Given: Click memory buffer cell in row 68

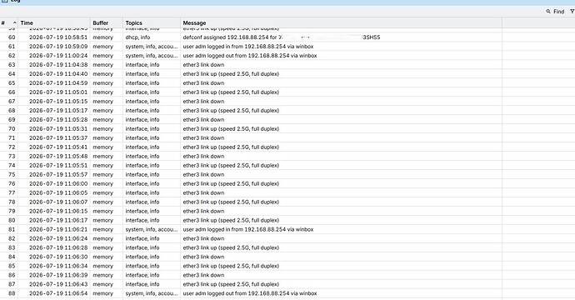Looking at the screenshot, I should pyautogui.click(x=102, y=110).
